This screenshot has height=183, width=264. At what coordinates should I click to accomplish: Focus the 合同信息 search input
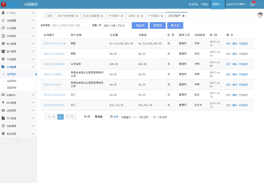pos(70,26)
